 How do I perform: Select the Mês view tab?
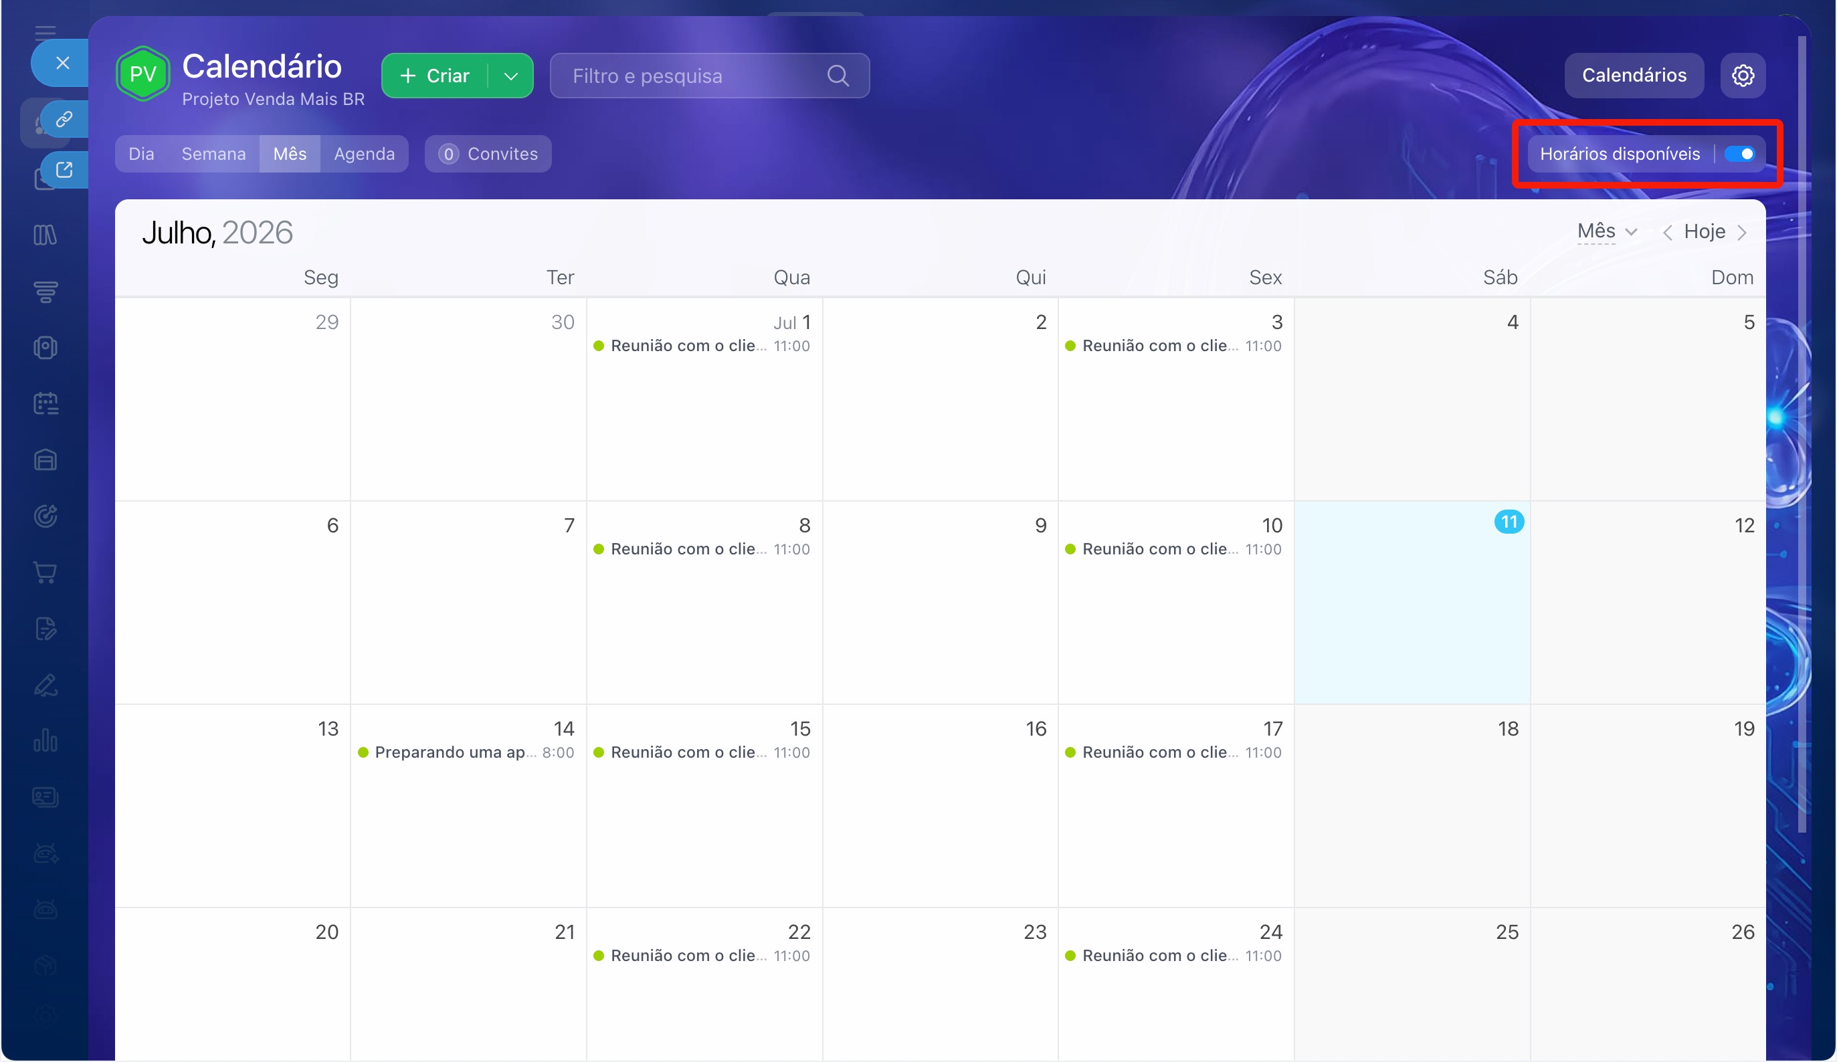[x=290, y=154]
